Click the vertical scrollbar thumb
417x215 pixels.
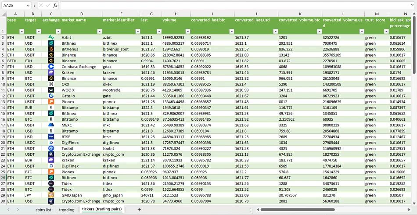414,45
